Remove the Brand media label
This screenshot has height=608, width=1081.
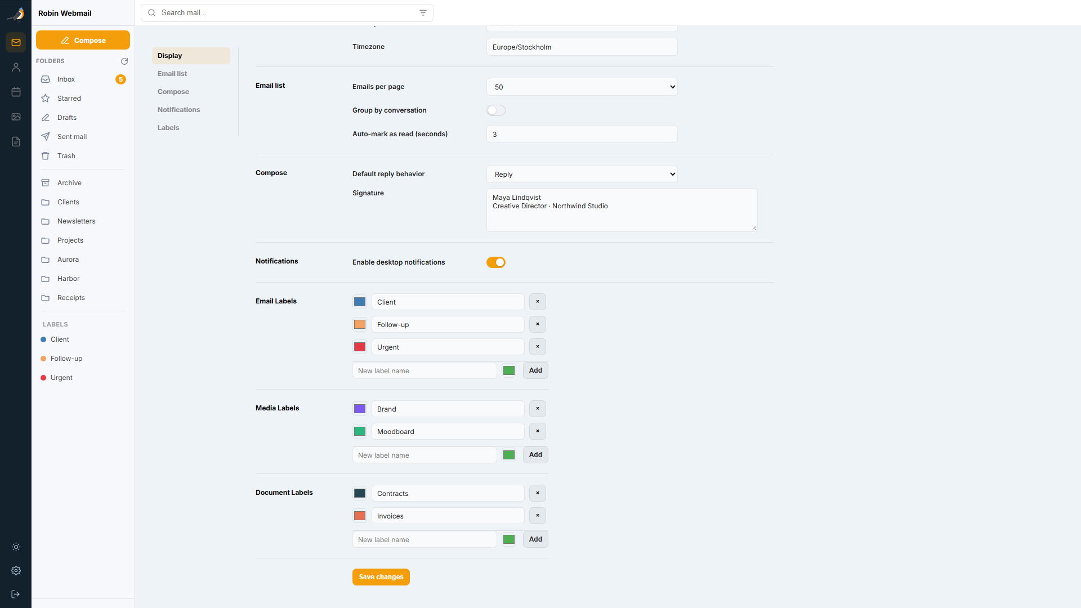click(x=538, y=409)
